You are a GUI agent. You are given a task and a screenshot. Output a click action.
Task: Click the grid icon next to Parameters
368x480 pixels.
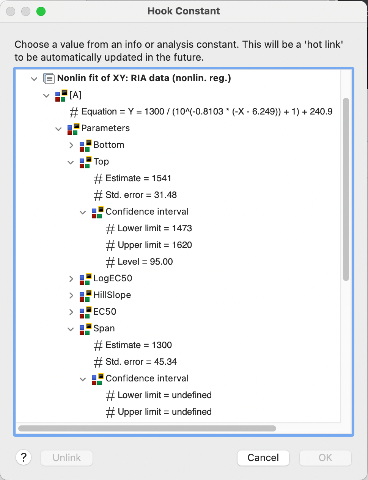pyautogui.click(x=73, y=129)
